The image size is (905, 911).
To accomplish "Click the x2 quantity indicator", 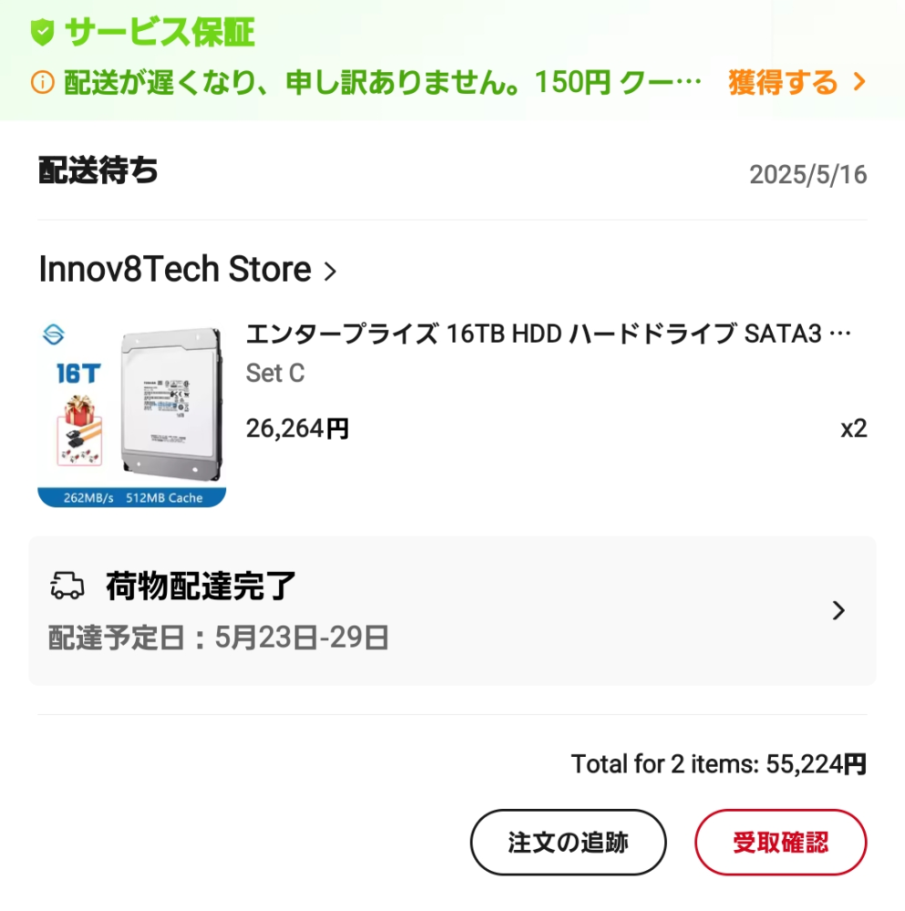I will point(853,428).
